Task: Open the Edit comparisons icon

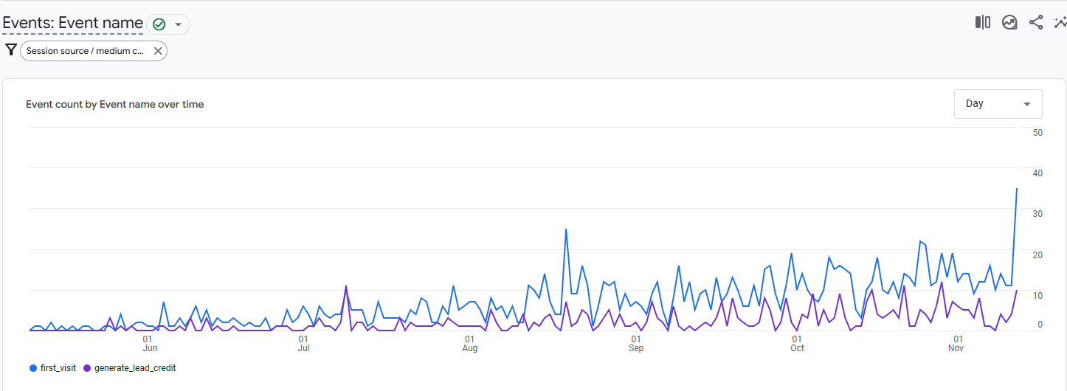Action: click(x=982, y=23)
